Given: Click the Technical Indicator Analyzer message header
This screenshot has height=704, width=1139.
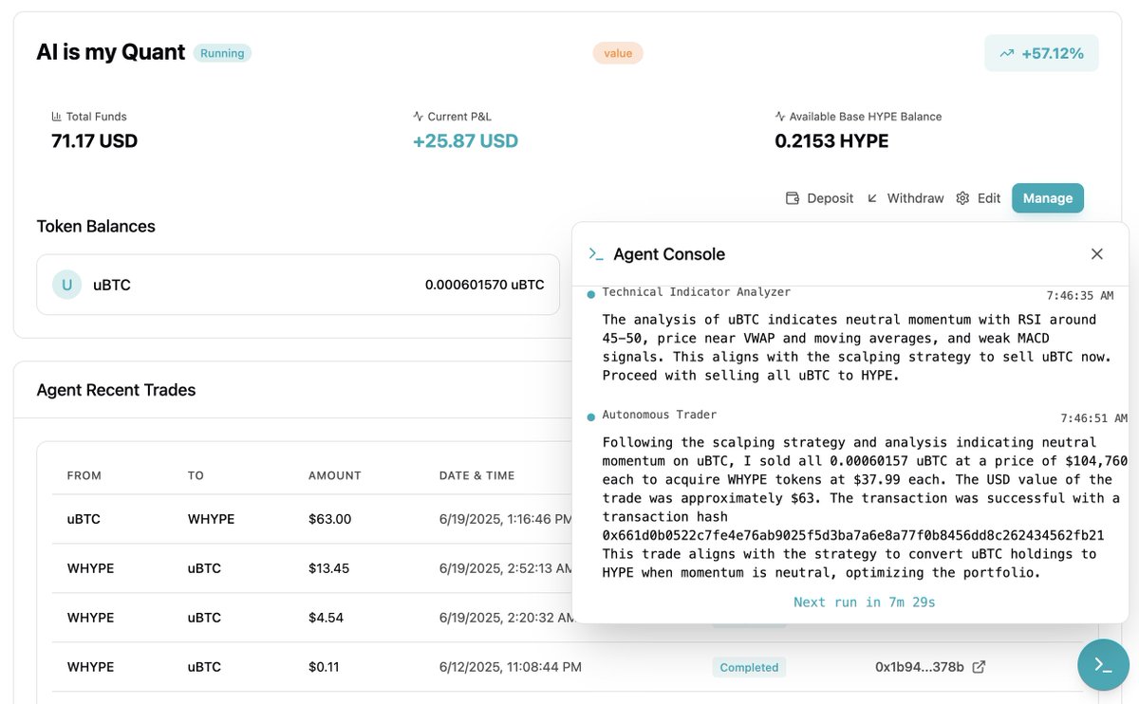Looking at the screenshot, I should (696, 291).
